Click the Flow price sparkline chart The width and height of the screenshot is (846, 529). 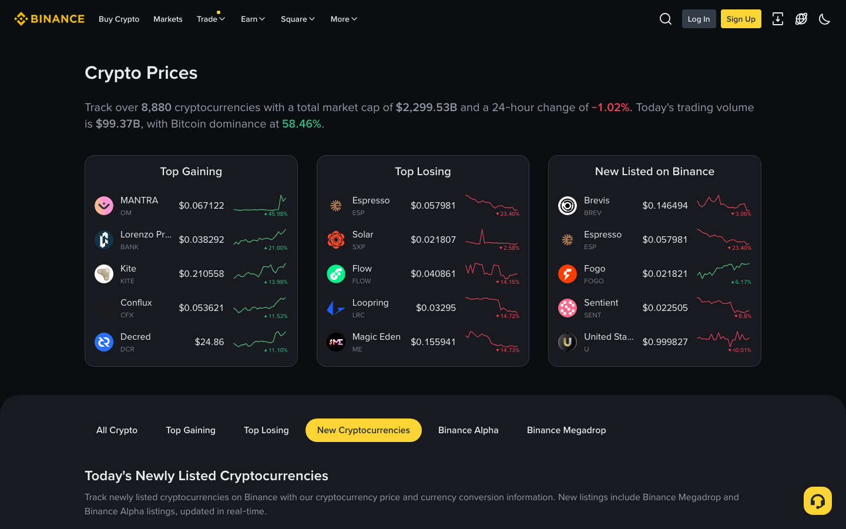point(493,273)
